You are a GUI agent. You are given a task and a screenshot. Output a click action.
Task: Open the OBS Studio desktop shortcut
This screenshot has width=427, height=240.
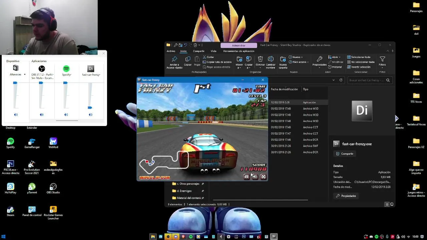pos(53,188)
